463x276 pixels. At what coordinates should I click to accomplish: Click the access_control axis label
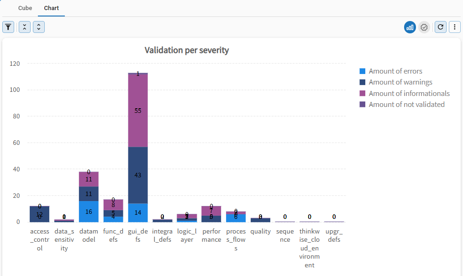pyautogui.click(x=40, y=239)
